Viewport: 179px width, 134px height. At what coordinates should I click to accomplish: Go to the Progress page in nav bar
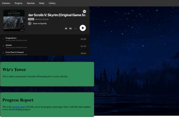point(19,3)
